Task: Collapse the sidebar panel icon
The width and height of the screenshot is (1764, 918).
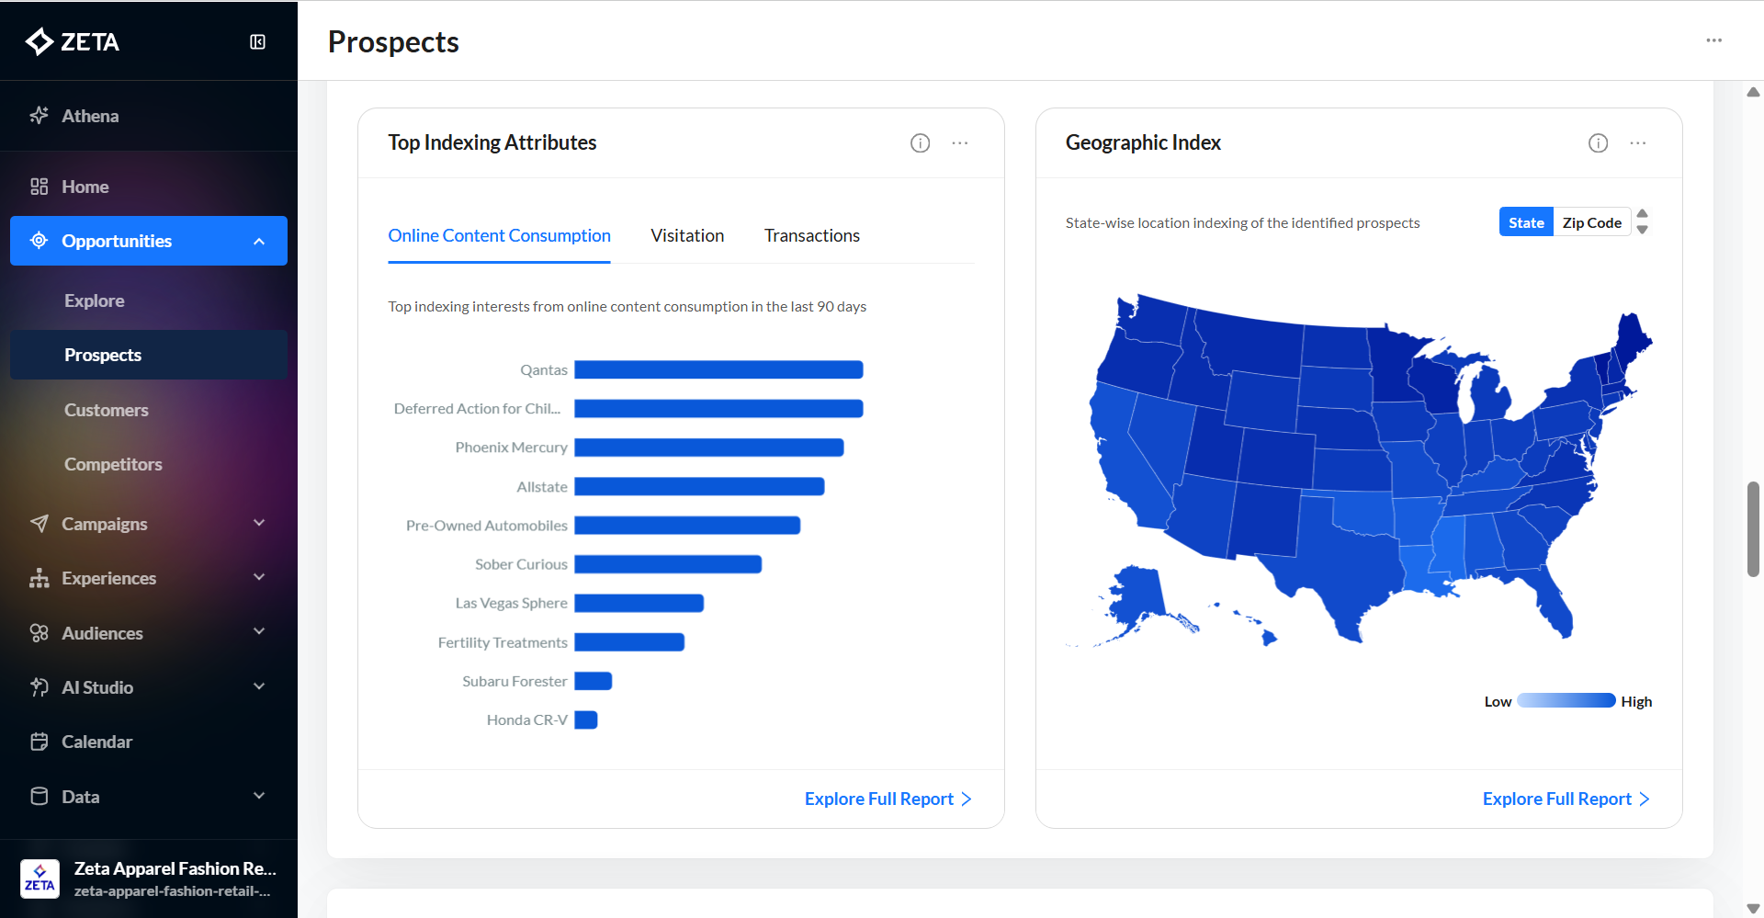Action: click(257, 41)
